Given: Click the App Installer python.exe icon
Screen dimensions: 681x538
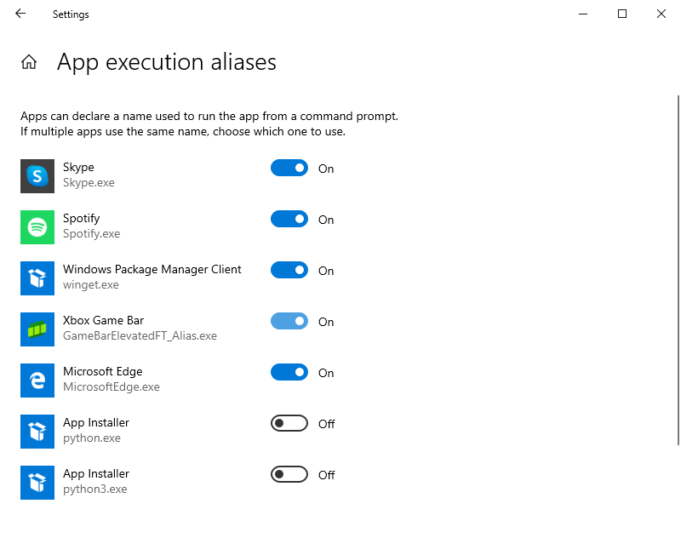Looking at the screenshot, I should pyautogui.click(x=37, y=432).
